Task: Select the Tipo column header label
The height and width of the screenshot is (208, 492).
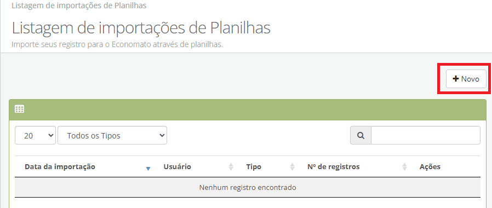Action: click(254, 166)
